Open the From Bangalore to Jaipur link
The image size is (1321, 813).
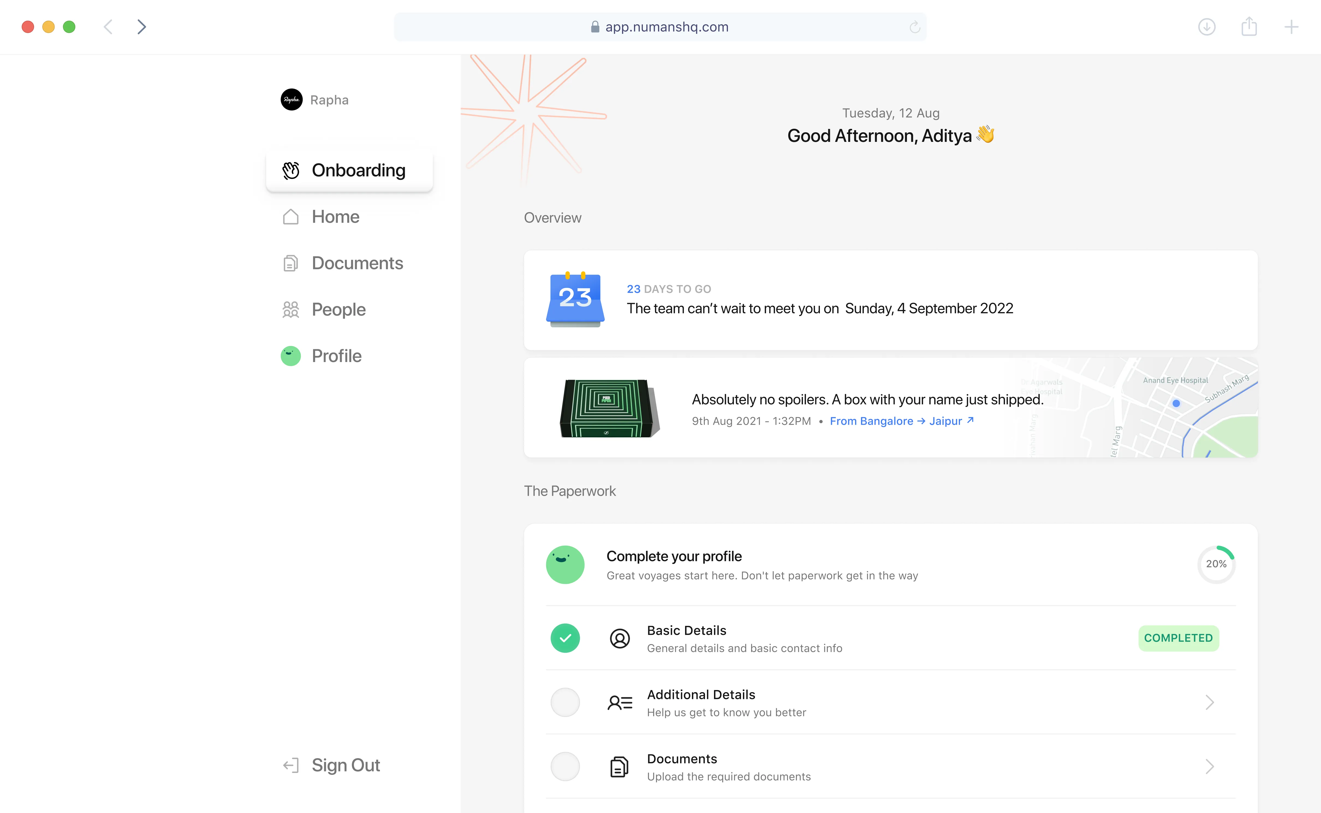tap(901, 421)
